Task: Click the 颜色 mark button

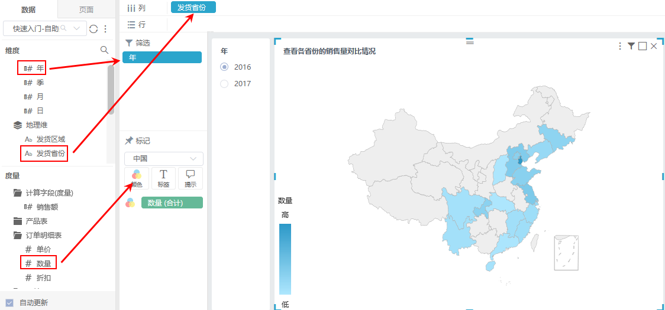Action: [x=137, y=178]
